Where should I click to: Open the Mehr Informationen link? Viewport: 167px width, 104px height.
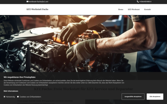11,91
